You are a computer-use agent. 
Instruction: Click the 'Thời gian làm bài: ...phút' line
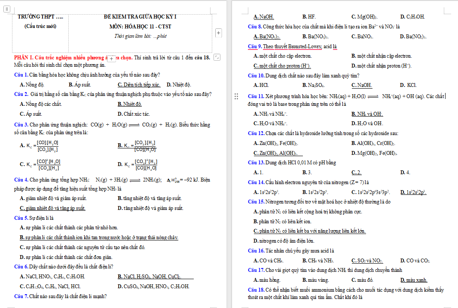tap(140, 36)
